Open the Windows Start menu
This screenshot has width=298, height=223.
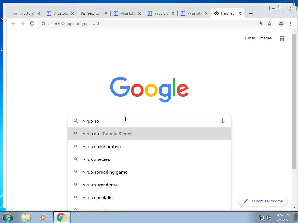(x=8, y=217)
